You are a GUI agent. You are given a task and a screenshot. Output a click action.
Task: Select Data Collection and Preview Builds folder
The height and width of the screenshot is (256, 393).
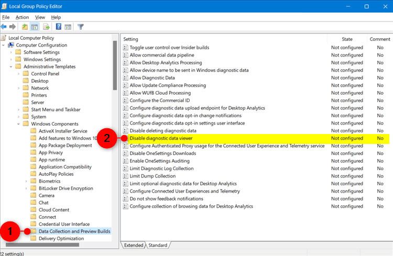click(x=74, y=231)
